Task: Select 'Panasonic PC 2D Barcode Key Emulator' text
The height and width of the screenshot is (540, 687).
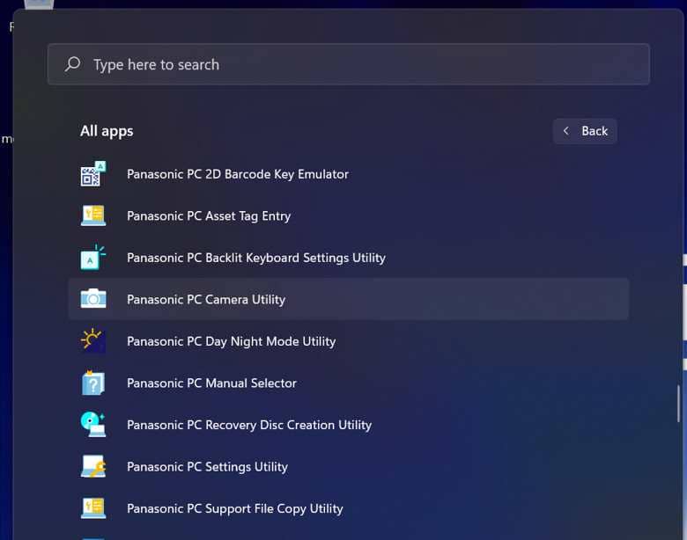Action: tap(238, 174)
